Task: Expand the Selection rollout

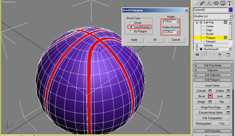Action: pyautogui.click(x=212, y=70)
